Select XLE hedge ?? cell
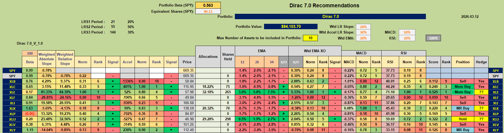Screen dimensions: 504x133 [x=481, y=92]
